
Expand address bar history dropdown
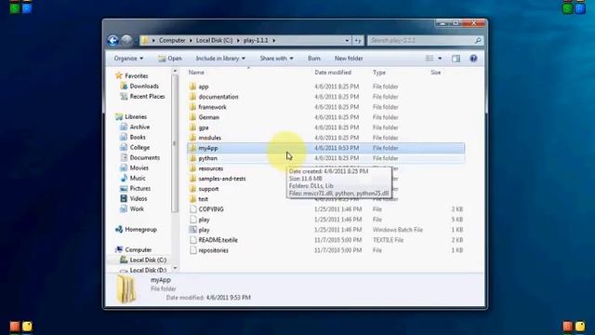pyautogui.click(x=347, y=41)
